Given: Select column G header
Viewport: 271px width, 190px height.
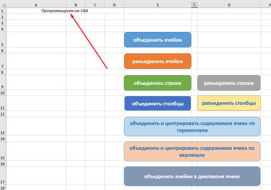Looking at the screenshot, I should tap(229, 5).
